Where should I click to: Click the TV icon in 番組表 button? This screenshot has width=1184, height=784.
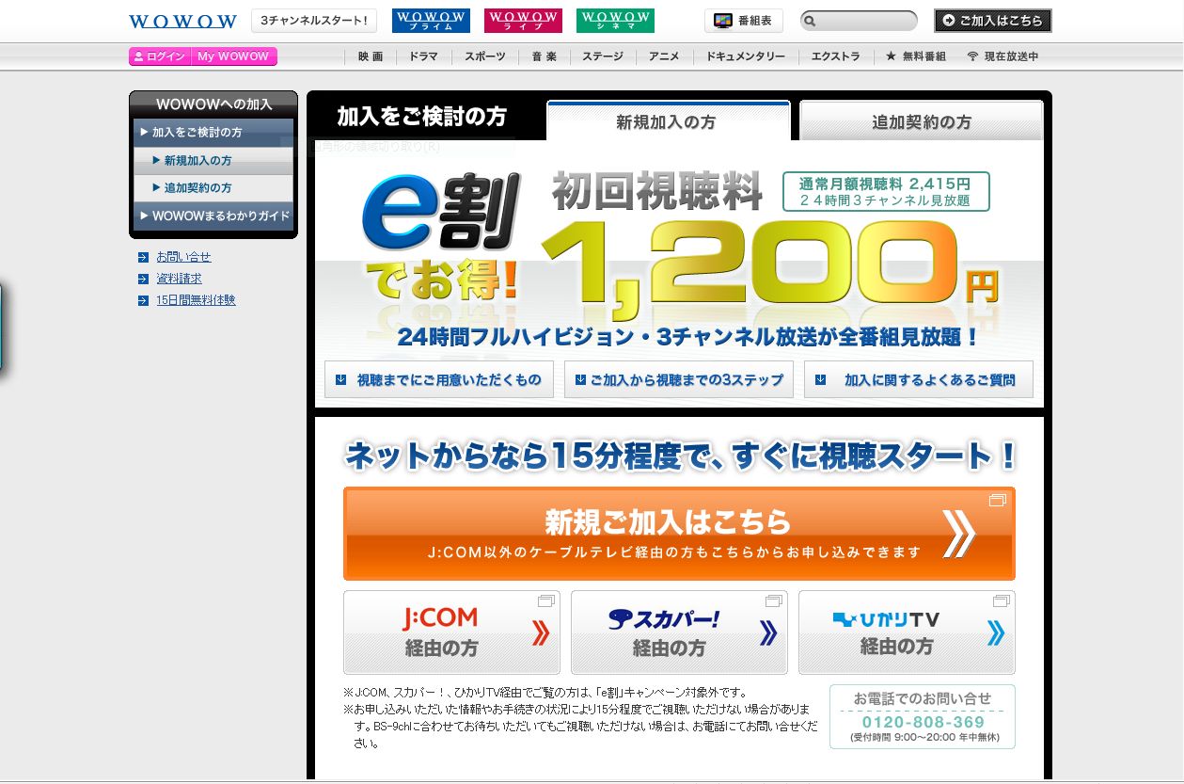[x=722, y=21]
